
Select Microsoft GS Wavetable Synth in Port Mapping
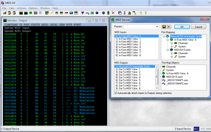point(186,36)
